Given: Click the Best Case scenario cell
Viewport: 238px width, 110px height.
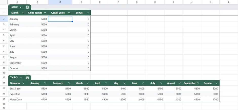Looking at the screenshot, I should tap(17, 89).
